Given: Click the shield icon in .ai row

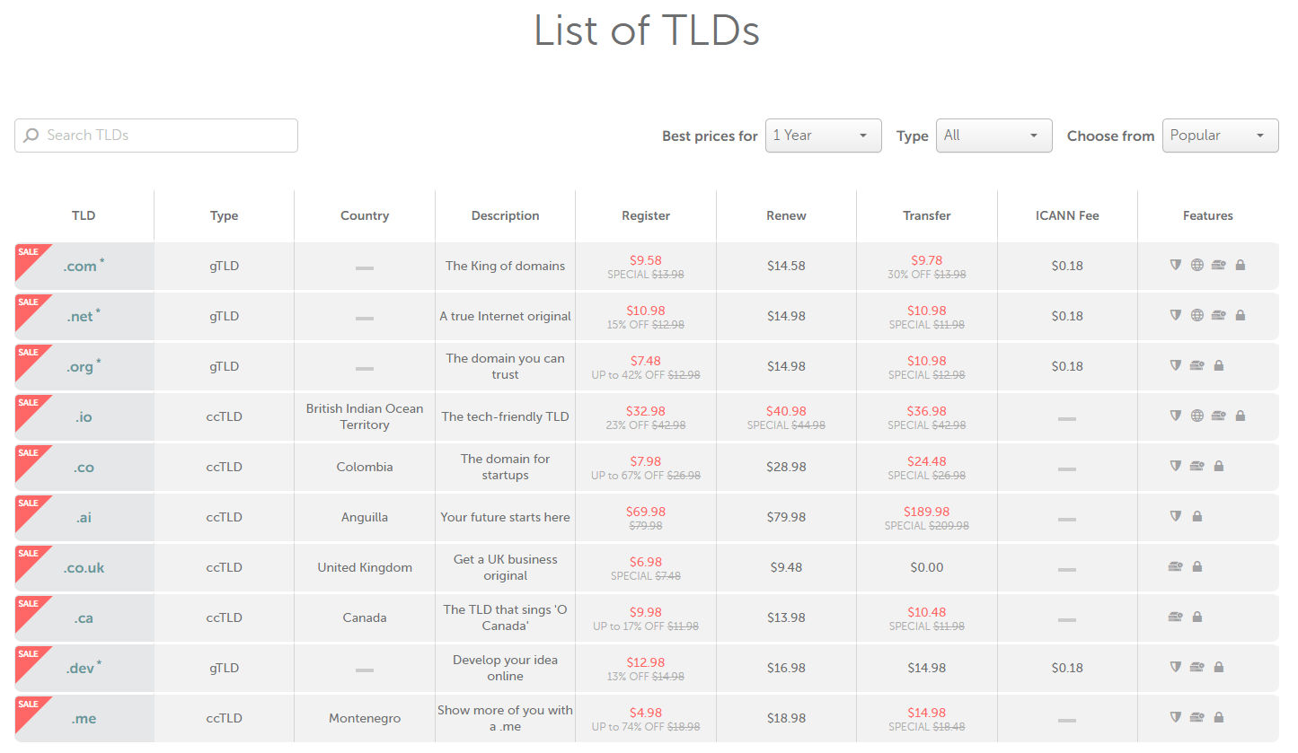Looking at the screenshot, I should click(x=1175, y=516).
